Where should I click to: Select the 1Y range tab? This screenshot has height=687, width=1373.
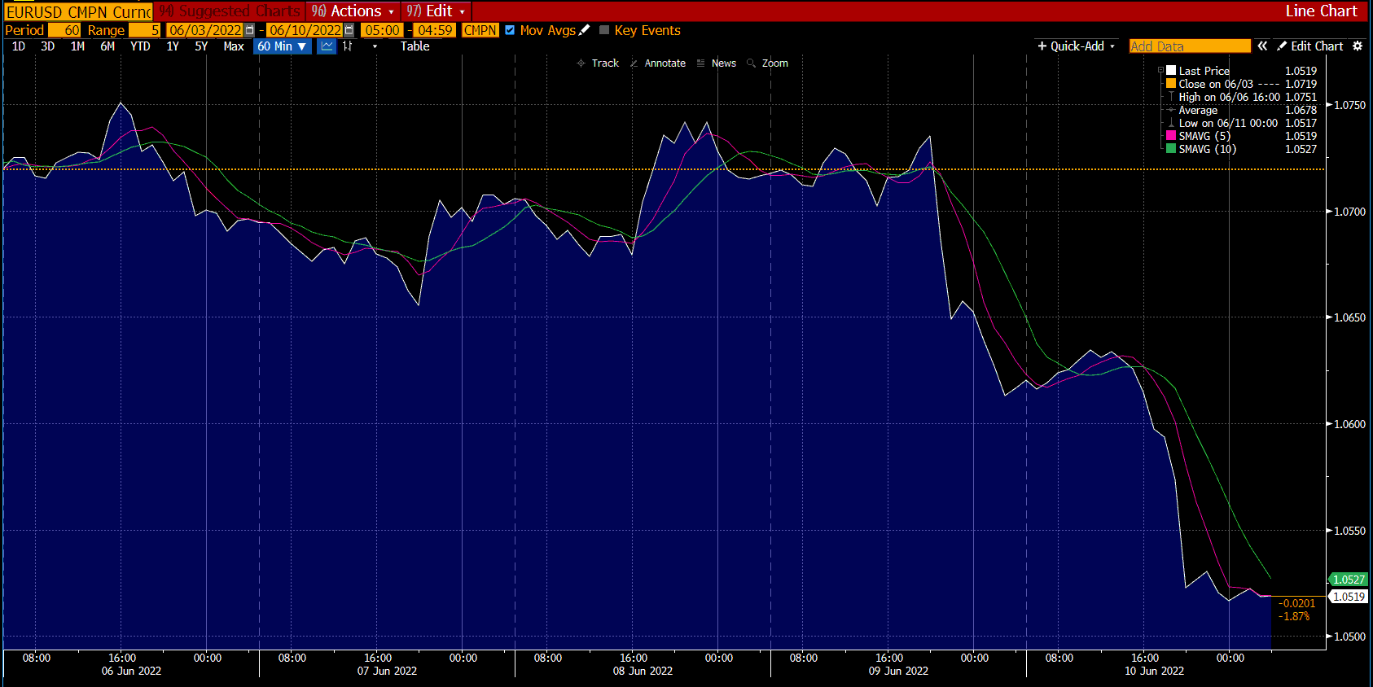coord(173,46)
